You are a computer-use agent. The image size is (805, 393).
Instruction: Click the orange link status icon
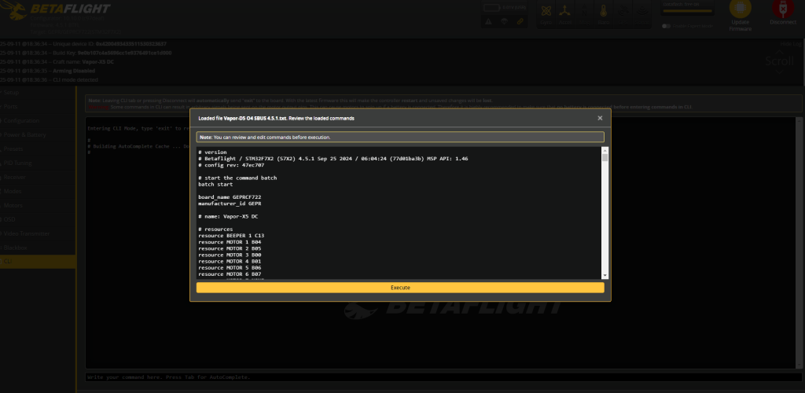(x=520, y=21)
